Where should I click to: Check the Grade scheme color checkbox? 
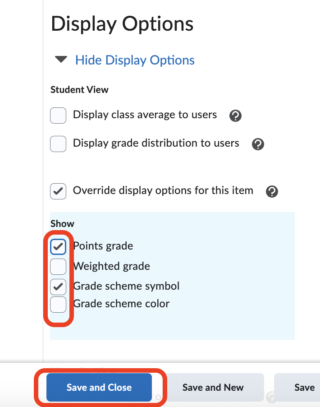point(58,305)
